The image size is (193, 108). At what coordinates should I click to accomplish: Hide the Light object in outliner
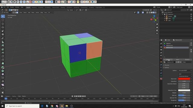tap(191, 20)
